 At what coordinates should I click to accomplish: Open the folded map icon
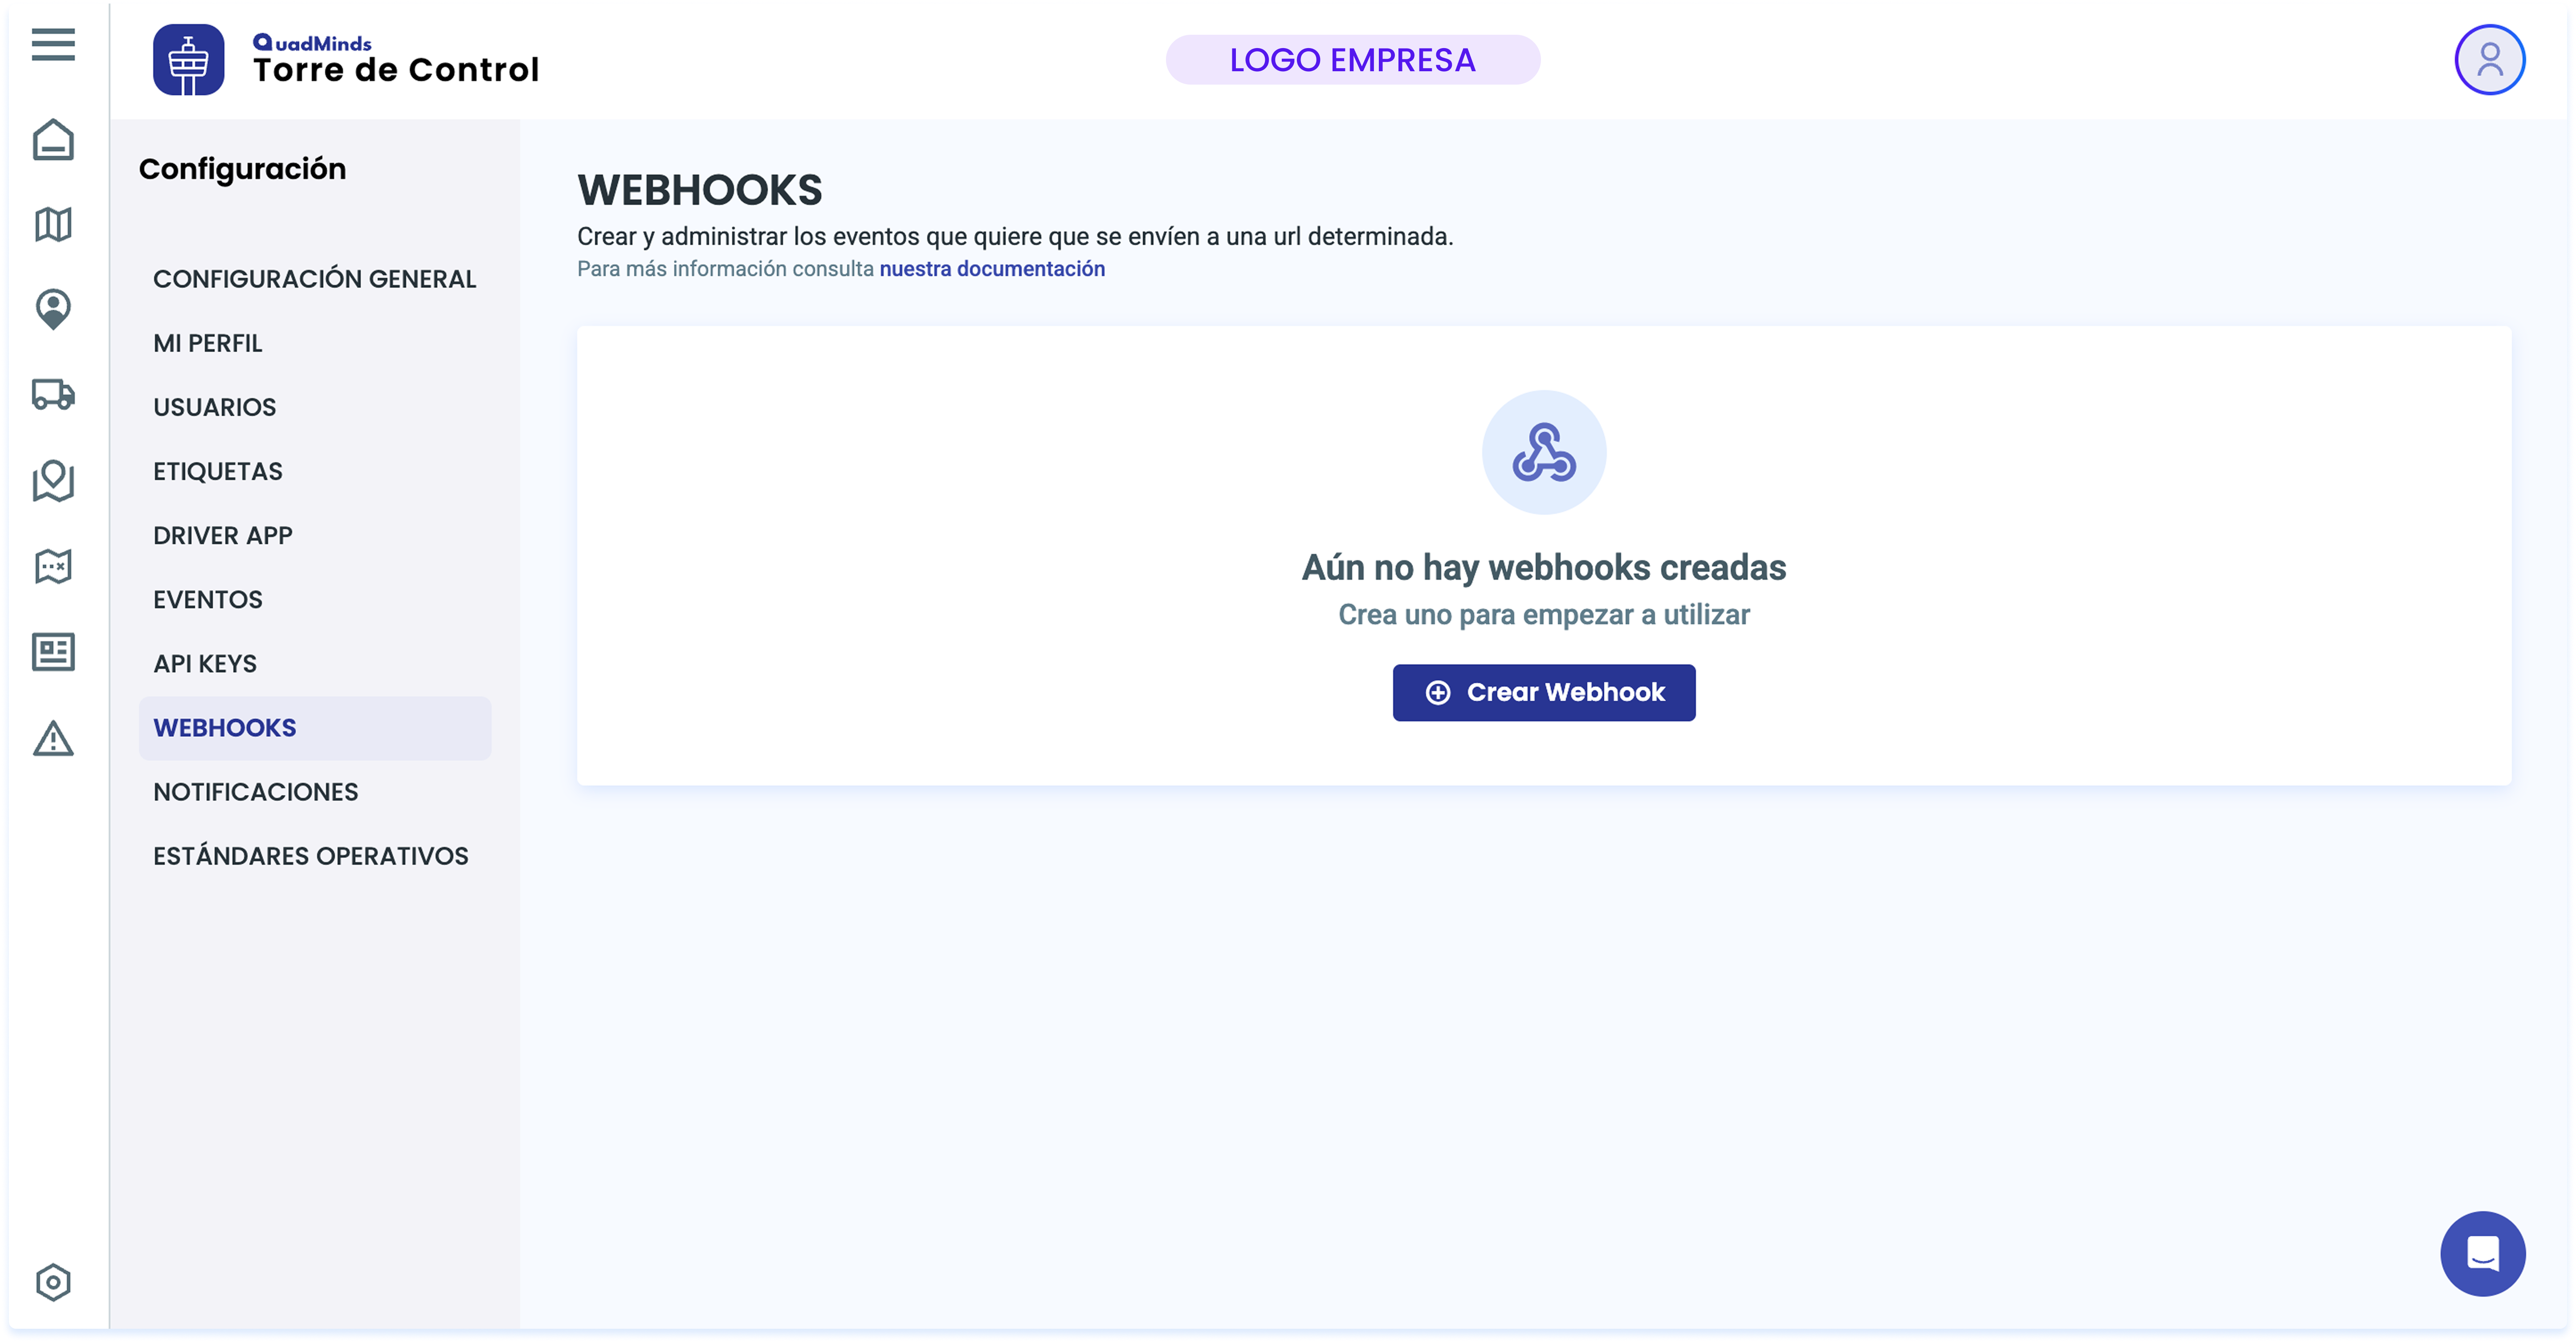pos(53,224)
